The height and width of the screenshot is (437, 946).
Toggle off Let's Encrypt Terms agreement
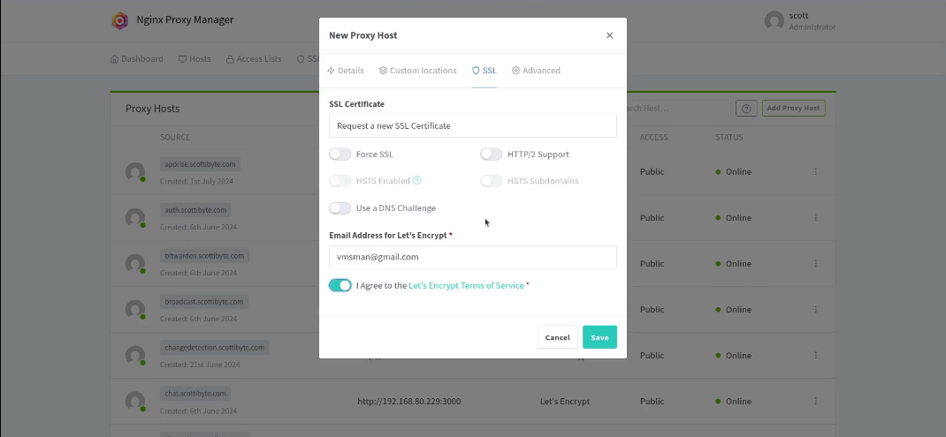click(340, 285)
